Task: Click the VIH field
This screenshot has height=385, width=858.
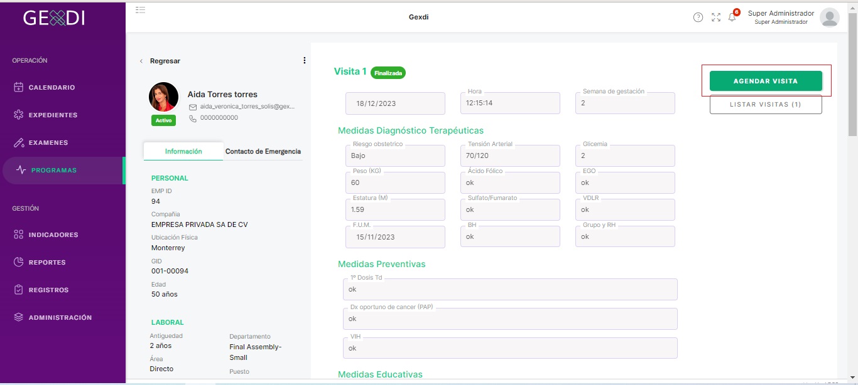Action: (510, 348)
